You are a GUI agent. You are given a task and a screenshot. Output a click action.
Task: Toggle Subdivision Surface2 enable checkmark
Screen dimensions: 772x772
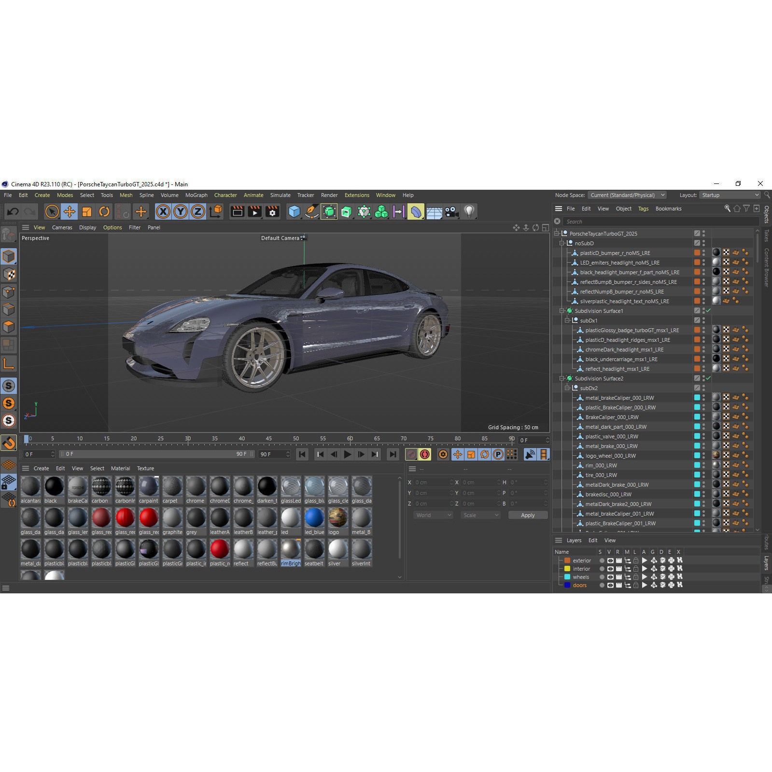click(x=708, y=379)
